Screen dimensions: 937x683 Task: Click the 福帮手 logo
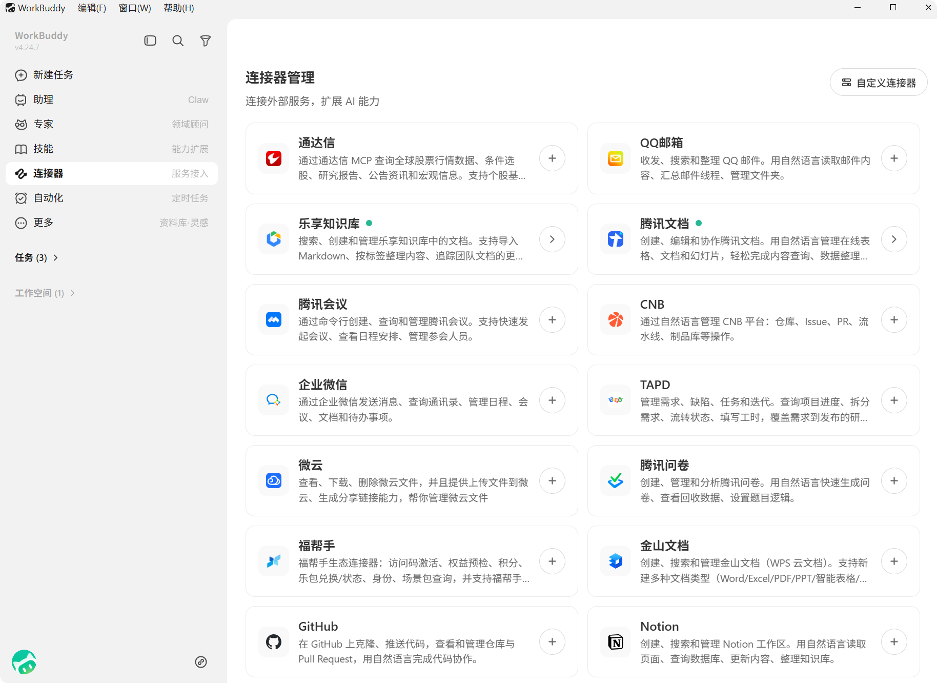(274, 561)
